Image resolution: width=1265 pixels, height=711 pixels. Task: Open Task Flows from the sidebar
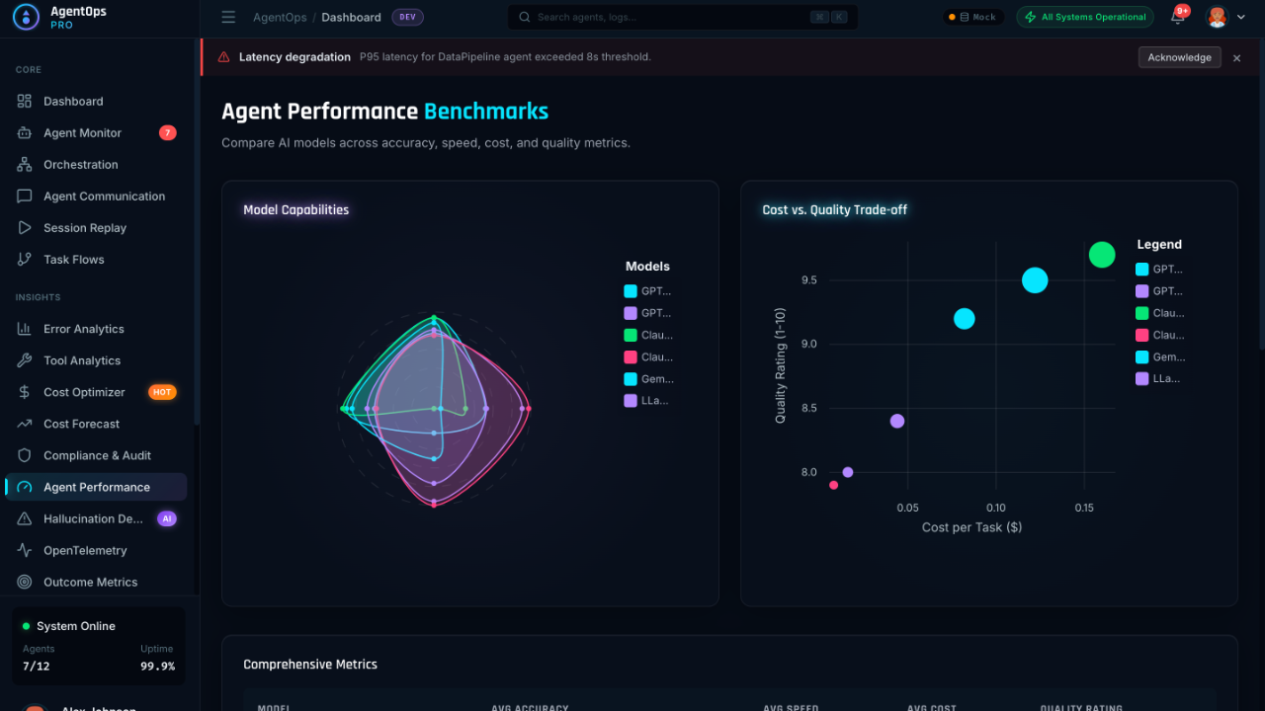72,259
